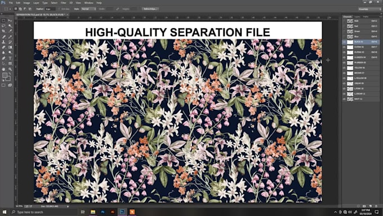
Task: Select the Dodge tool
Action: click(x=10, y=52)
